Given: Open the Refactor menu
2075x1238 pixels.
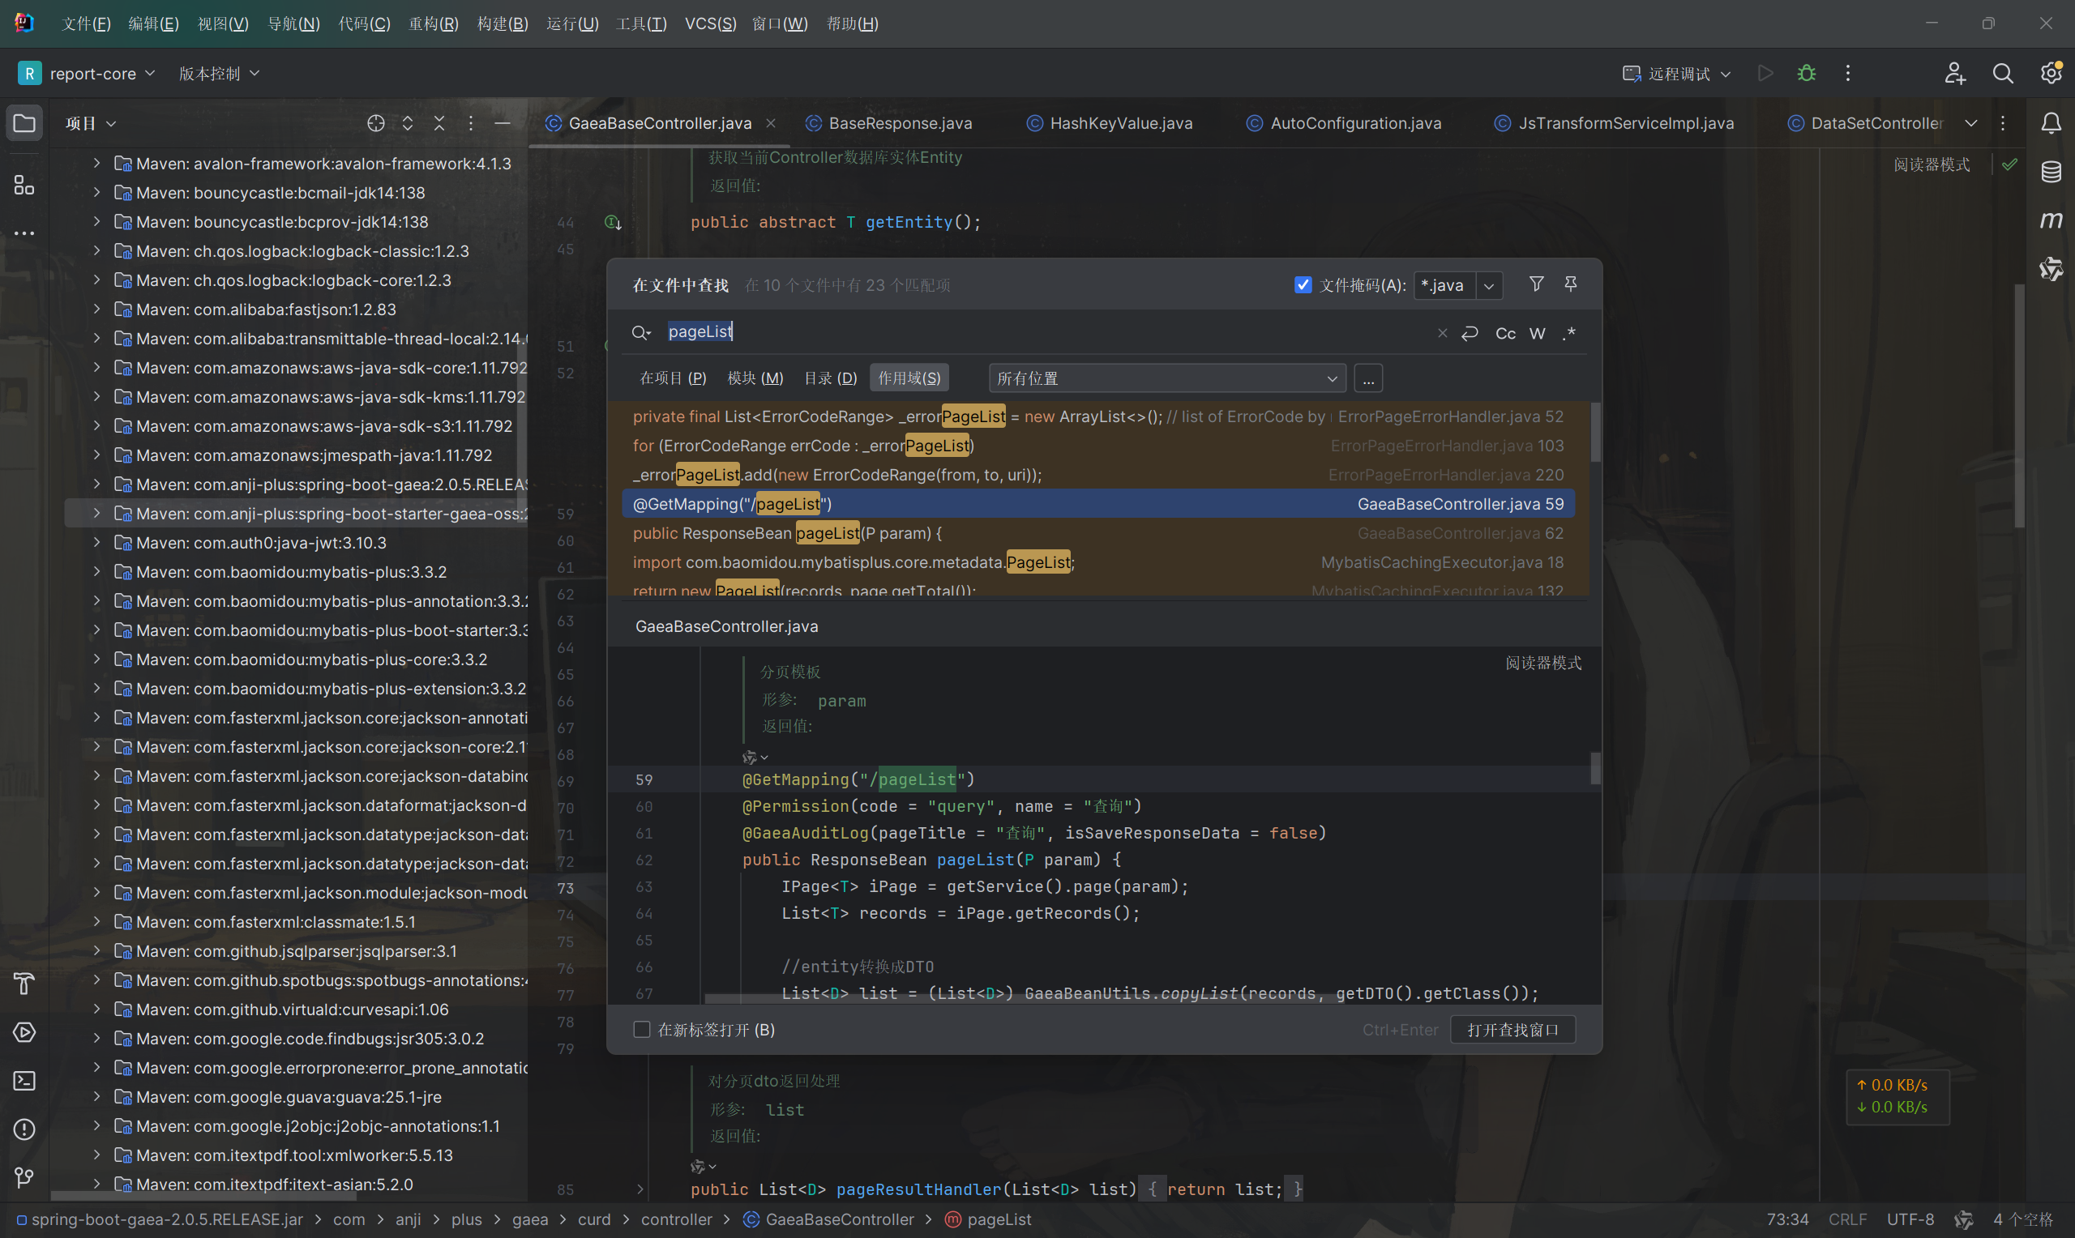Looking at the screenshot, I should pos(433,23).
